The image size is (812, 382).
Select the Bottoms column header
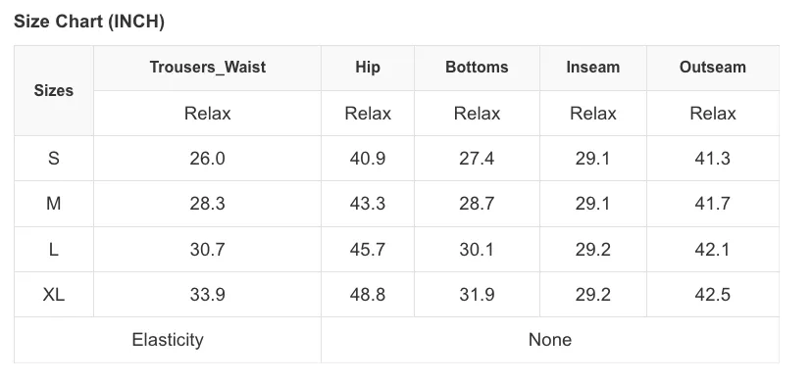coord(477,68)
